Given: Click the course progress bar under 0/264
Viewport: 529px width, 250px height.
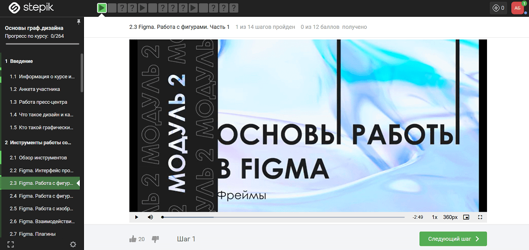Looking at the screenshot, I should [42, 44].
